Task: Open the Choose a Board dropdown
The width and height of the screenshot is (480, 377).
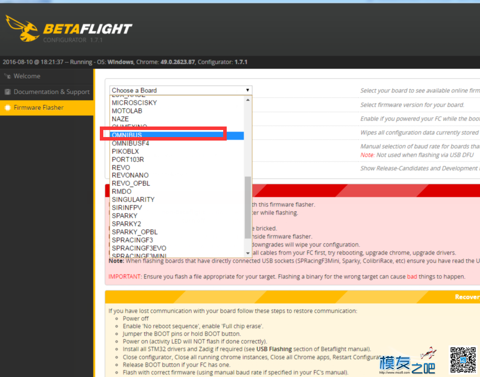Action: click(181, 90)
